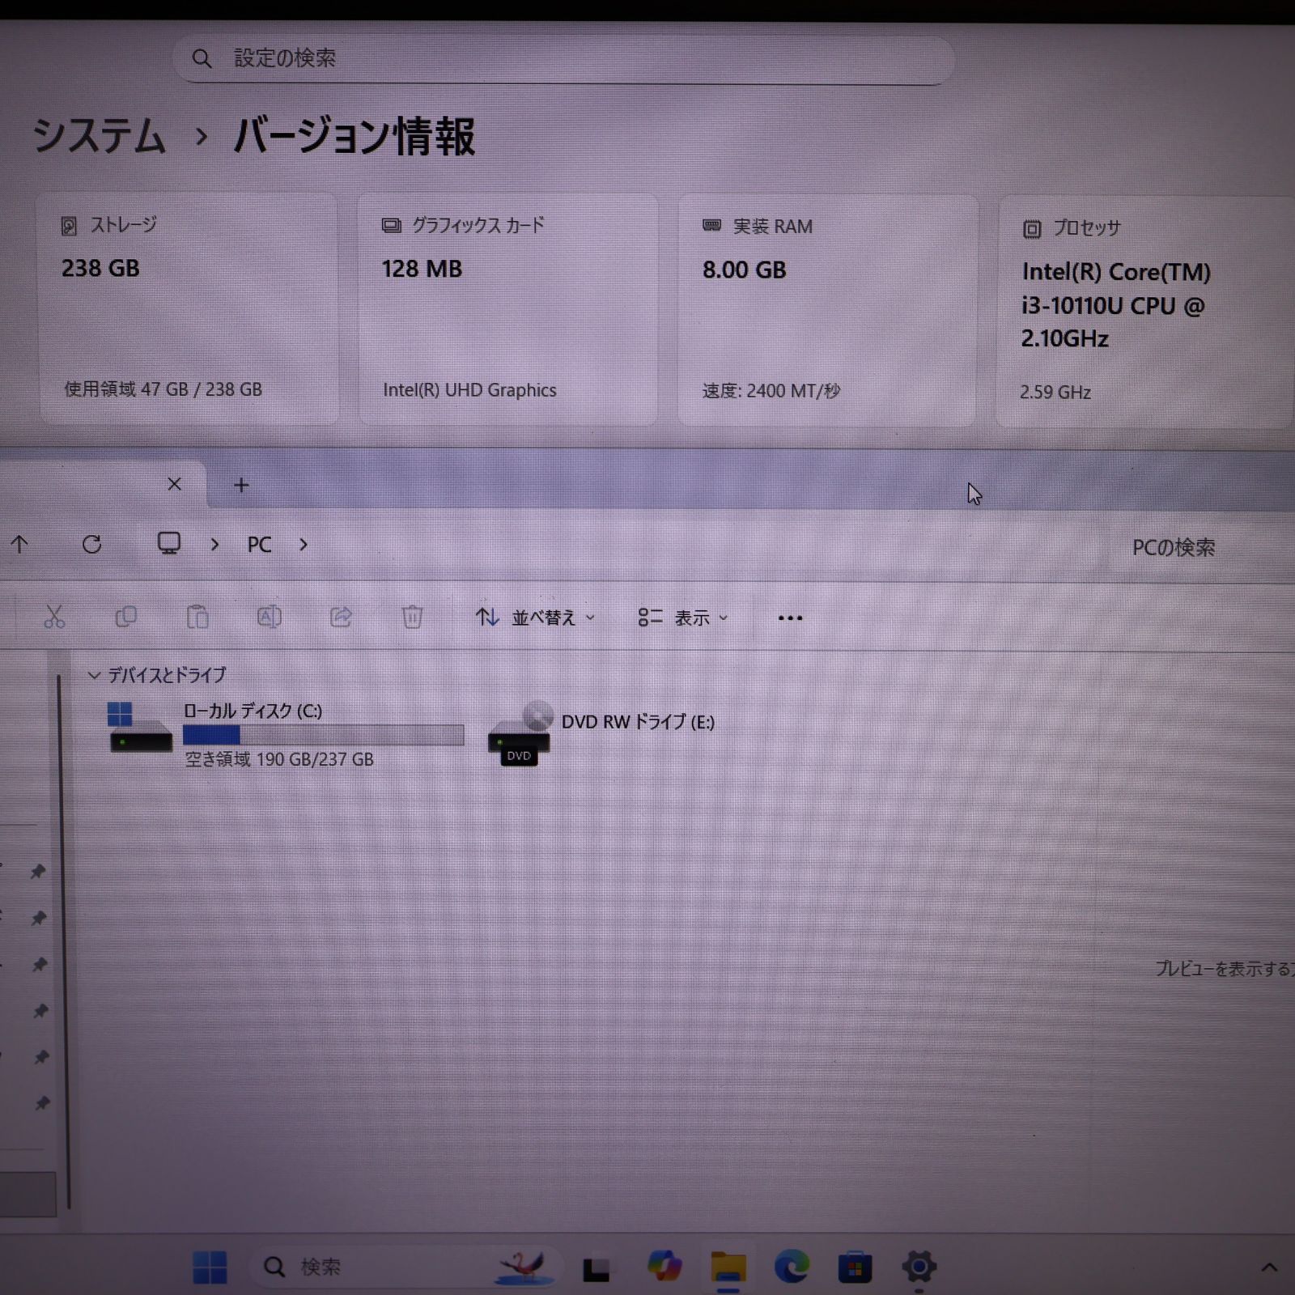Click the monitor icon in address bar
Screen dimensions: 1295x1295
coord(168,543)
